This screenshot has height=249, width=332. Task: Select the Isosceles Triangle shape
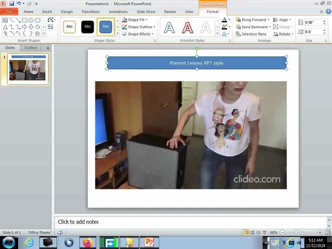click(x=5, y=27)
